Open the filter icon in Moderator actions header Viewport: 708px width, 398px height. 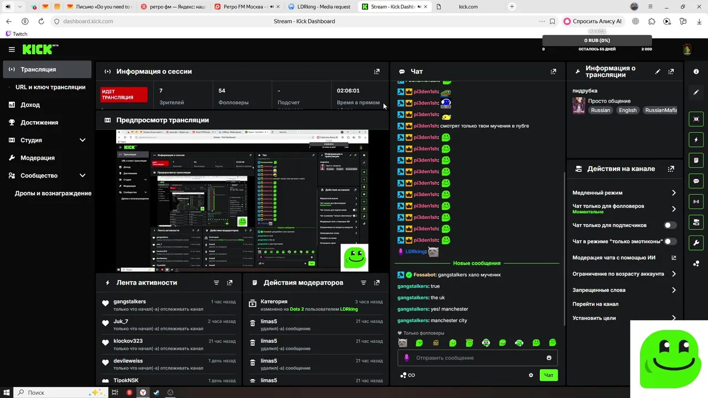pos(363,282)
